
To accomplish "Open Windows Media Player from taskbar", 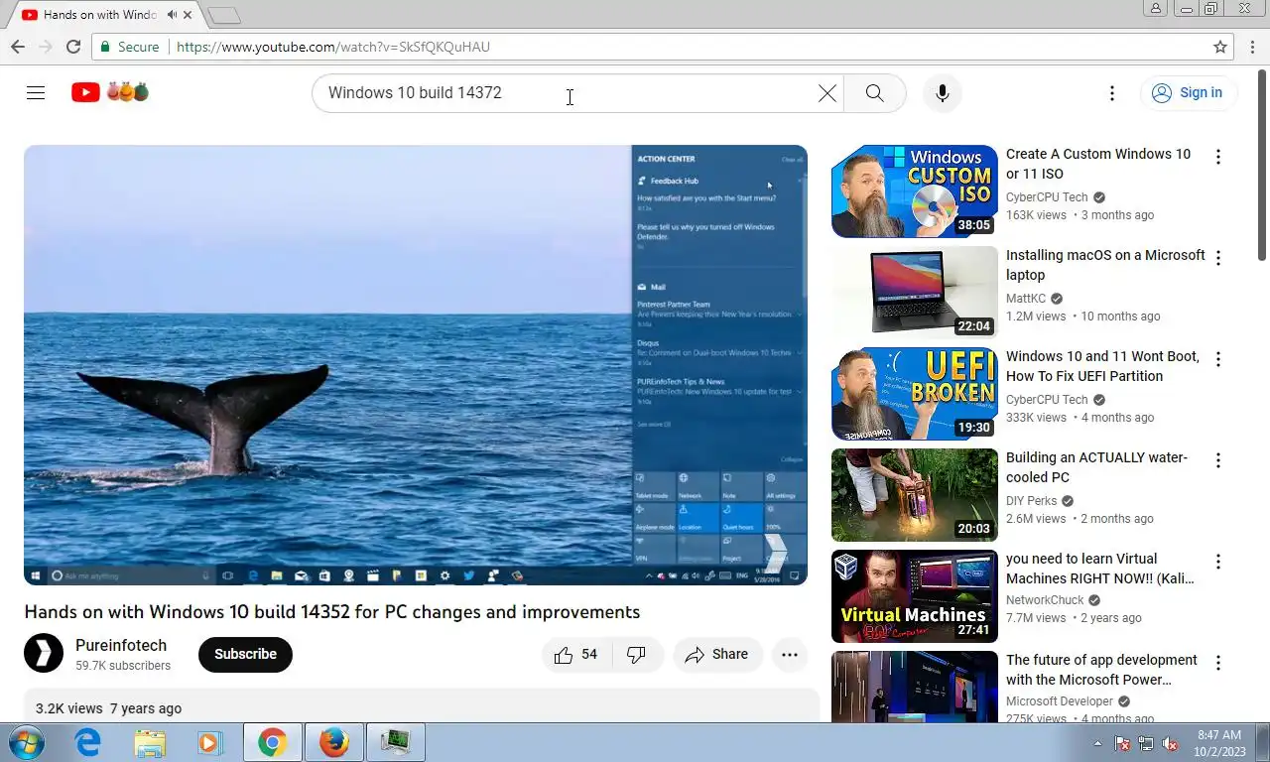I will (x=209, y=742).
